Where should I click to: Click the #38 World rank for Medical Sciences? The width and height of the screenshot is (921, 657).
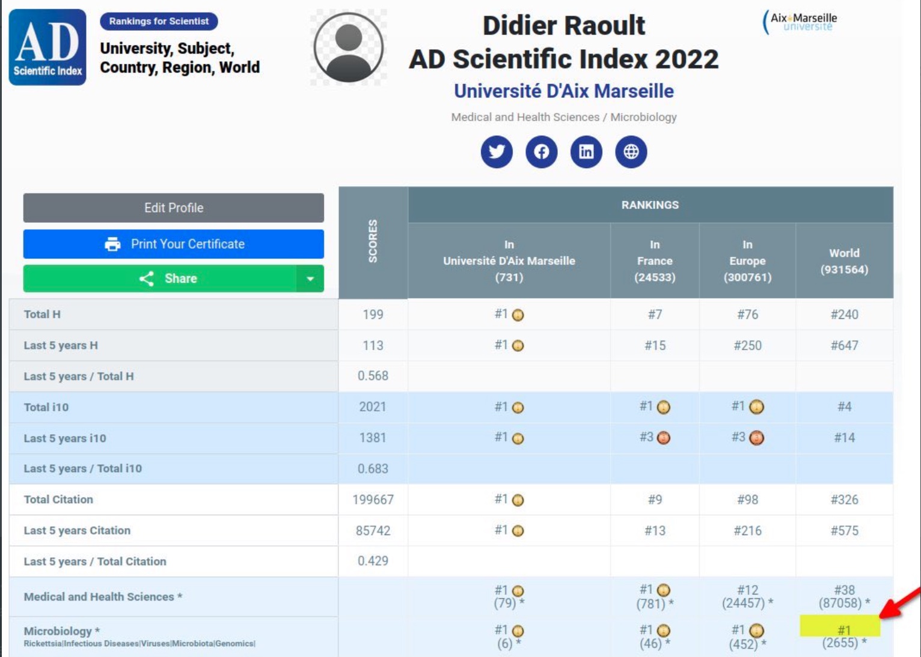coord(844,590)
